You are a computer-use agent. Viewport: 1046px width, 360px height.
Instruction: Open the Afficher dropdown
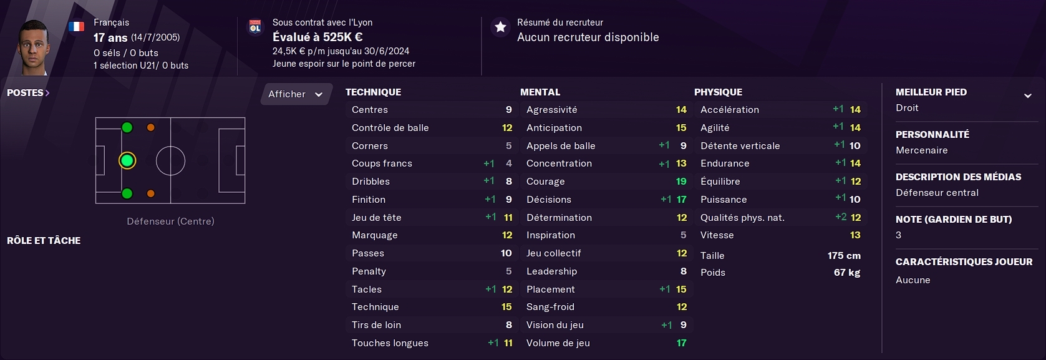(x=296, y=94)
